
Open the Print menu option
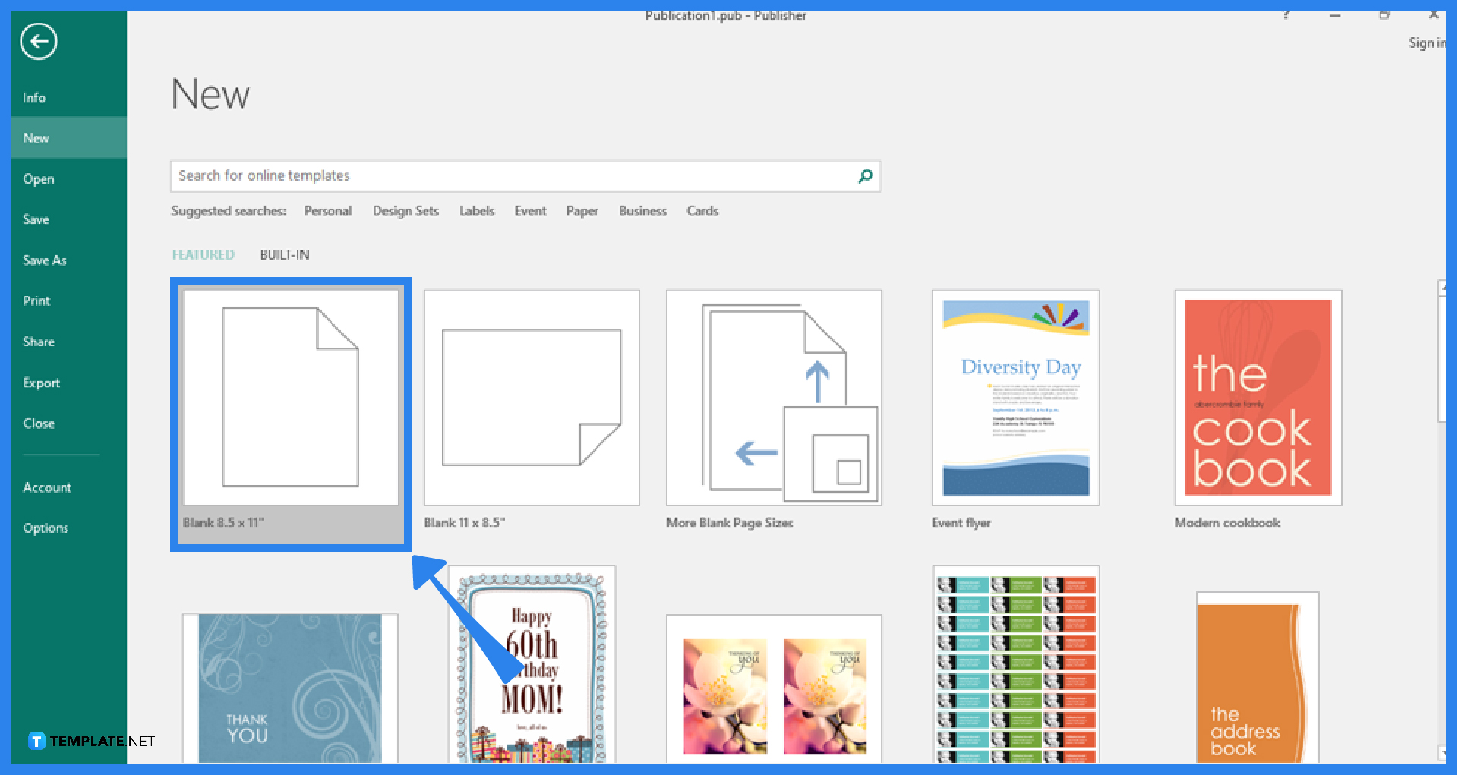click(36, 300)
